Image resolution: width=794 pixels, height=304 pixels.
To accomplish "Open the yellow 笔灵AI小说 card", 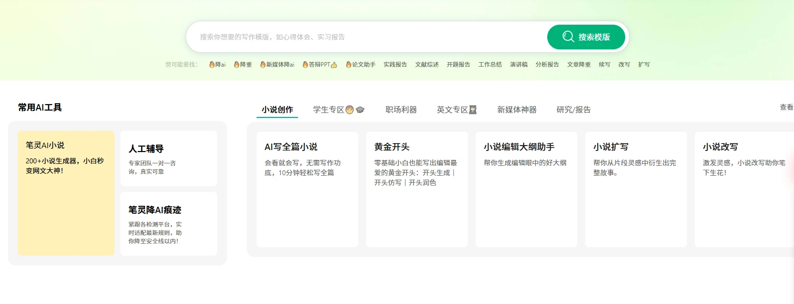I will [x=66, y=193].
